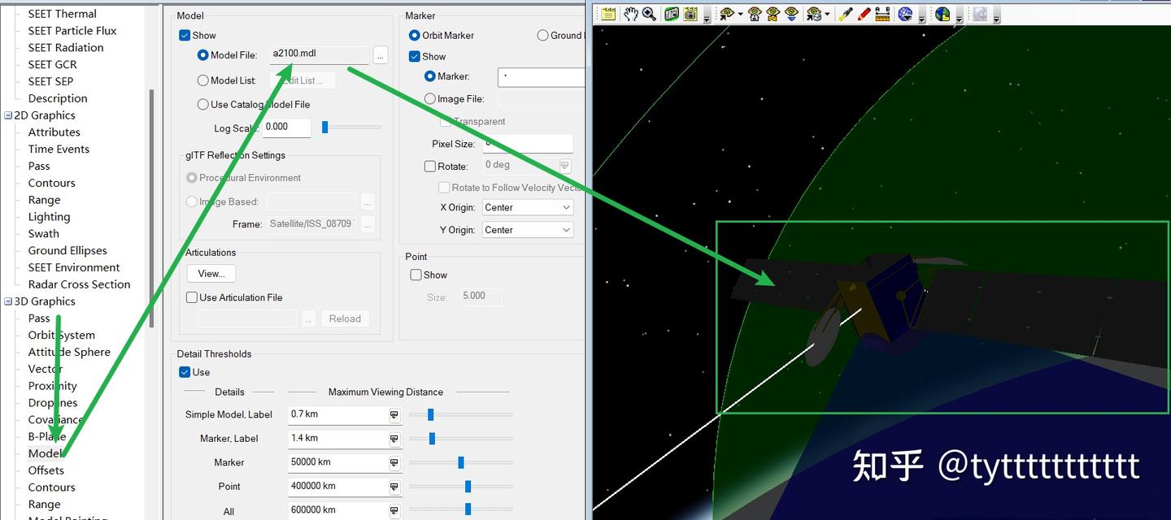Enable Use Articulation File checkbox
This screenshot has height=520, width=1171.
pyautogui.click(x=192, y=297)
